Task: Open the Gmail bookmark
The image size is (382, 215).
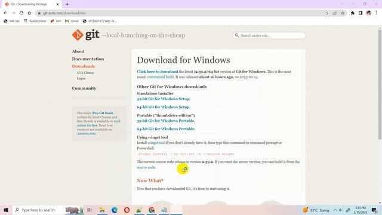Action: (x=72, y=21)
